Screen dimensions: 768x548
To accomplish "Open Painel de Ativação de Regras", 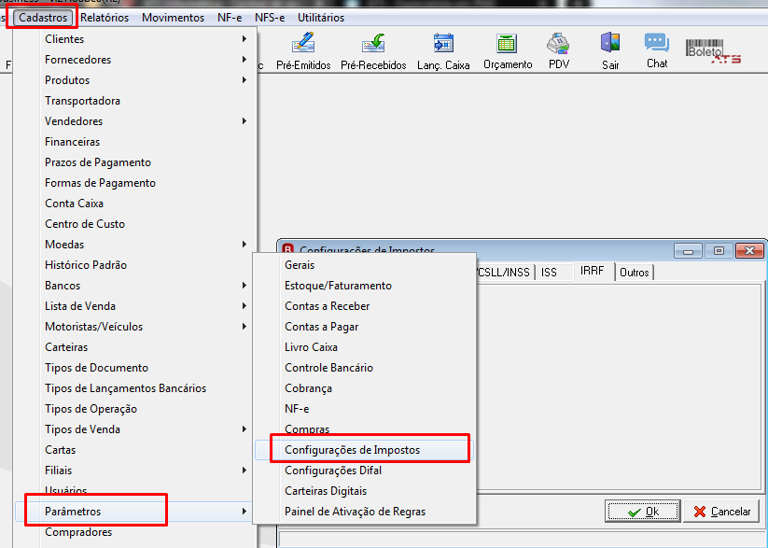I will point(365,512).
